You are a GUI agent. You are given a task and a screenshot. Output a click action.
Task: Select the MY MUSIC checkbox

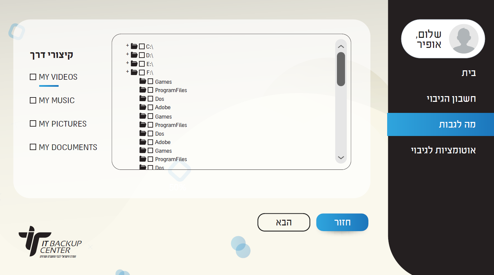click(x=33, y=100)
